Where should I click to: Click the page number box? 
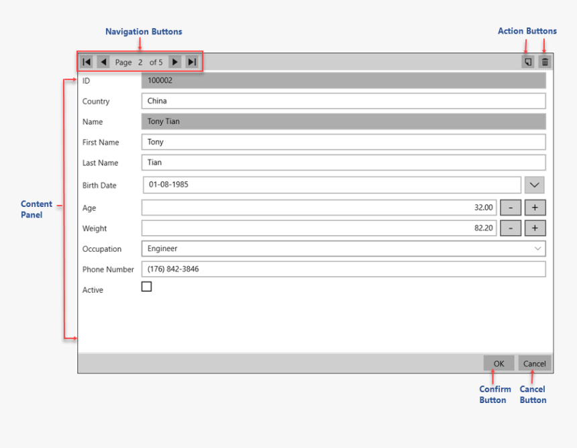[141, 62]
